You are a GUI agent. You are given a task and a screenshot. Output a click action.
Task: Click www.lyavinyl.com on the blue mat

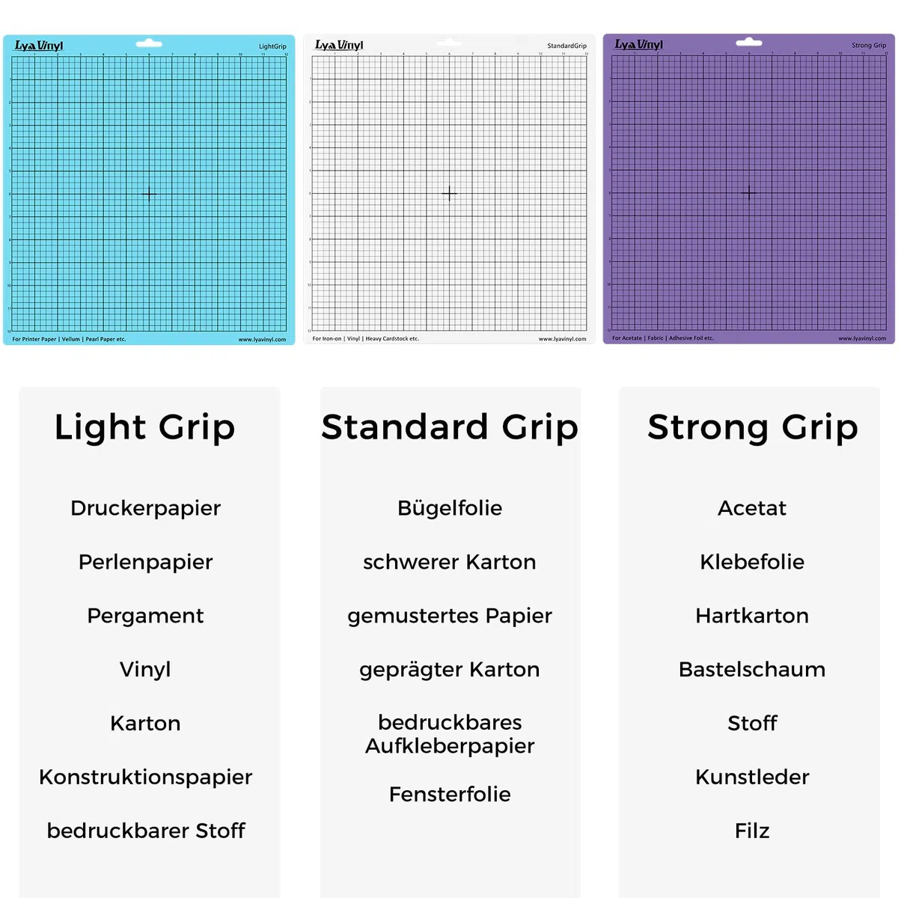[x=262, y=340]
